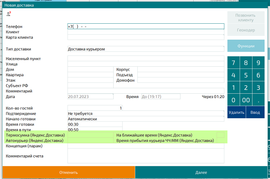Click into the 'Улица' field

pos(145,64)
